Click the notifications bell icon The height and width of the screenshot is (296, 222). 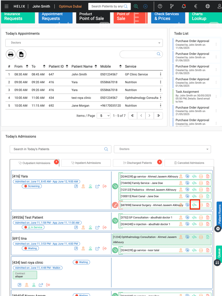(184, 6)
